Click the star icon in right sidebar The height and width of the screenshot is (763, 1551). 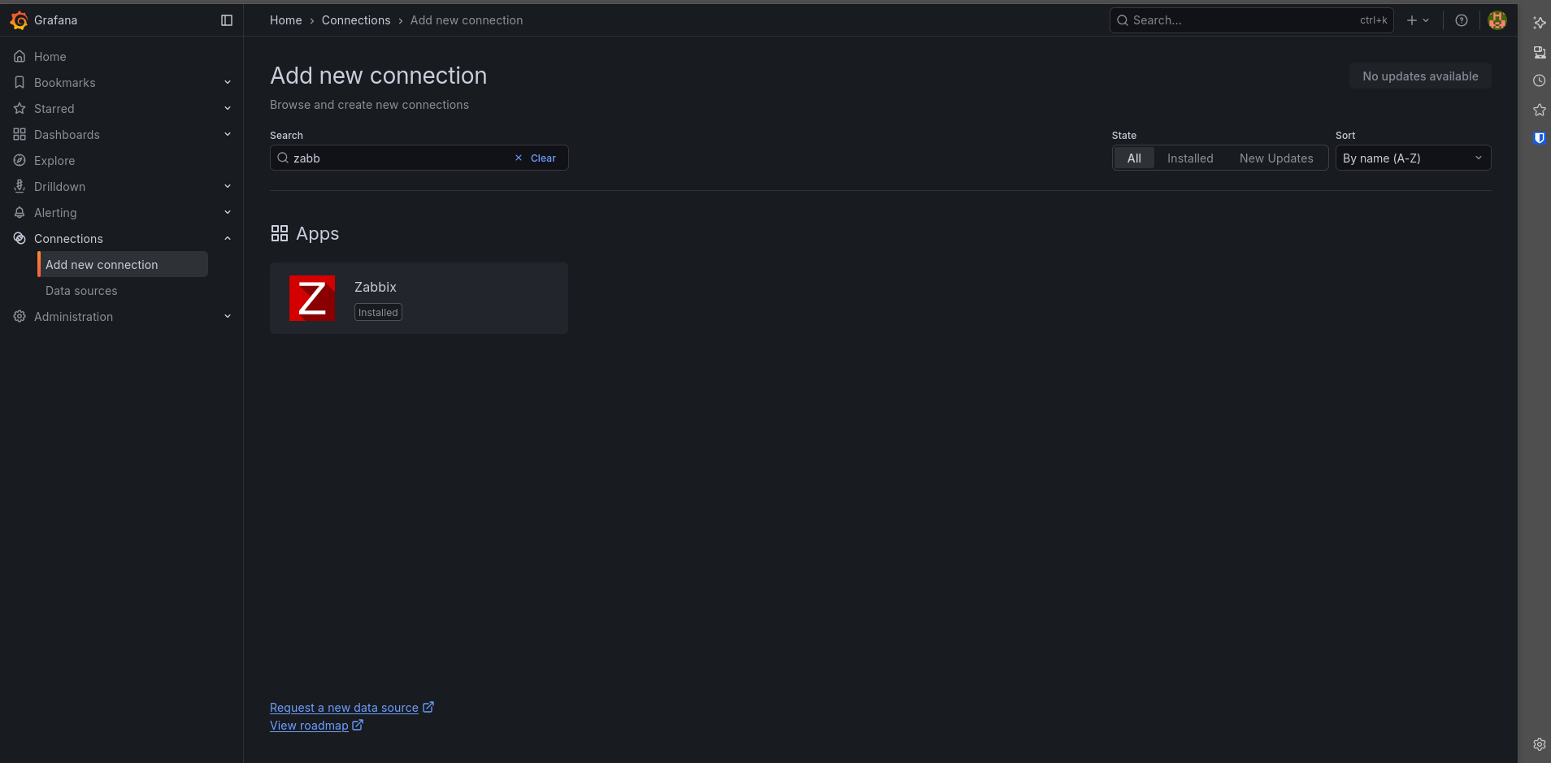point(1539,110)
